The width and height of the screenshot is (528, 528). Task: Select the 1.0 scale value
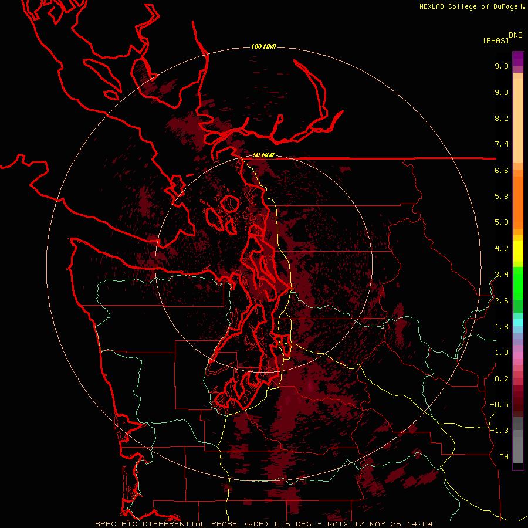pyautogui.click(x=502, y=353)
